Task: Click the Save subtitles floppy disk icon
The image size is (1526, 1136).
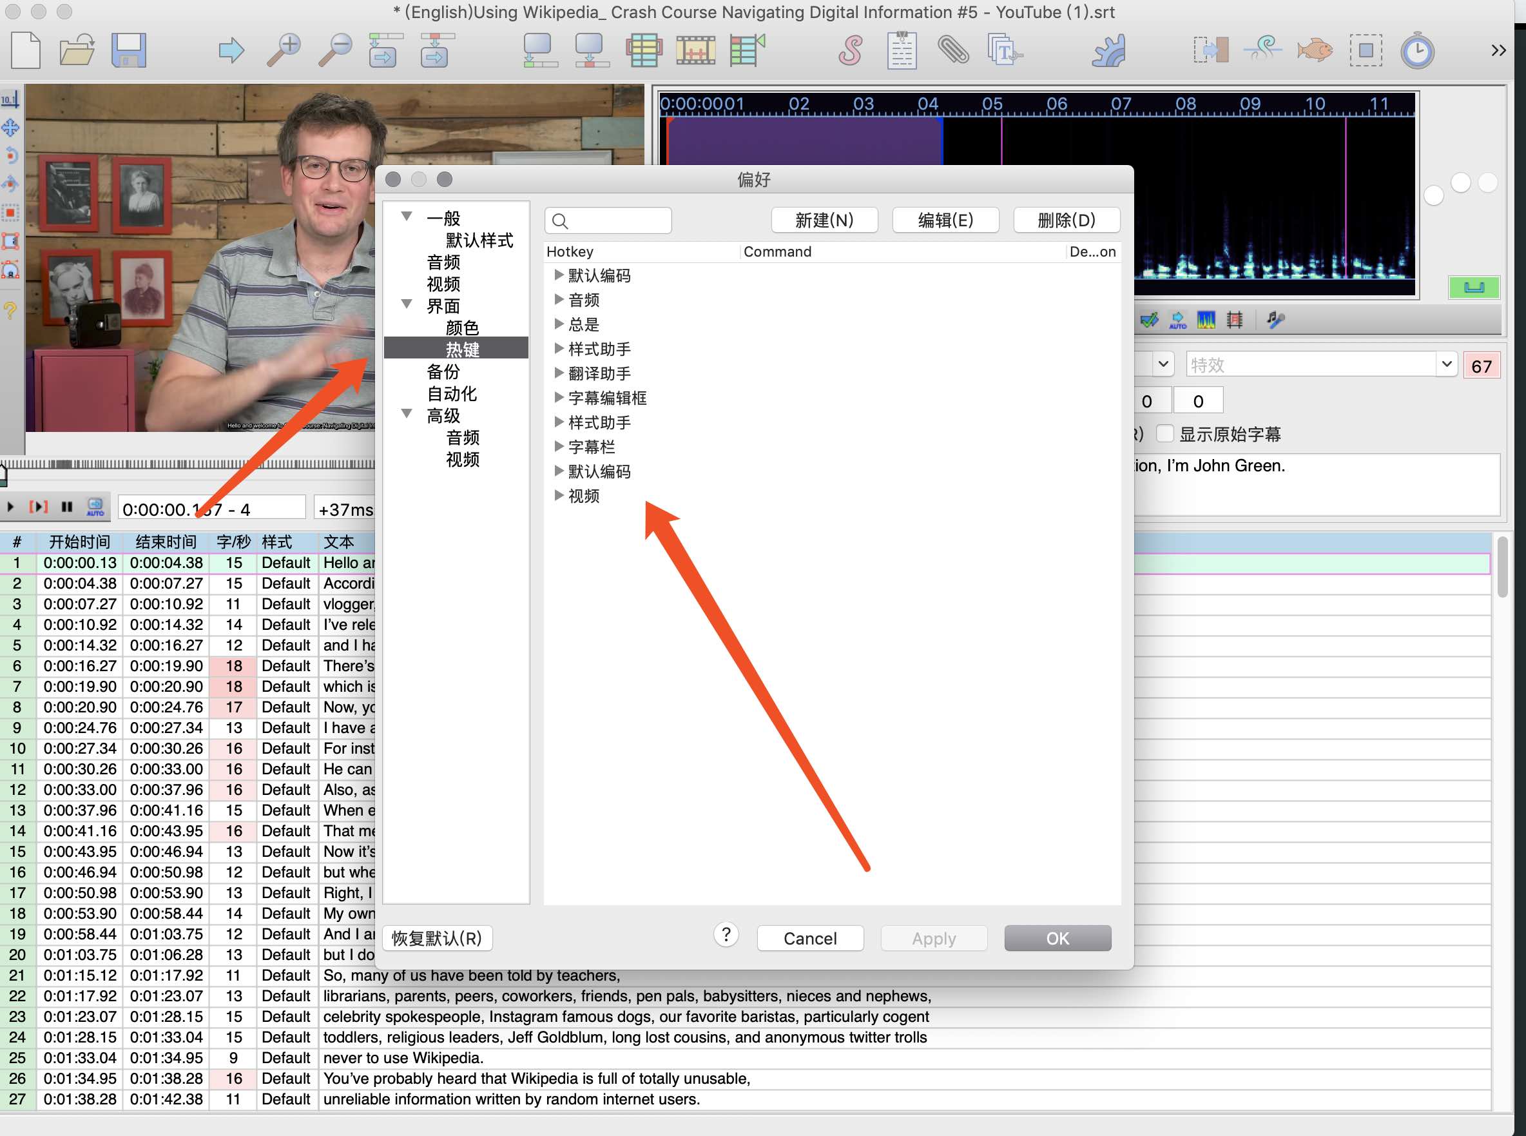Action: tap(128, 50)
